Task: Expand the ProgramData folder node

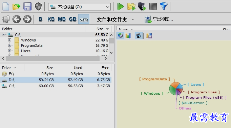Action: tap(9, 45)
